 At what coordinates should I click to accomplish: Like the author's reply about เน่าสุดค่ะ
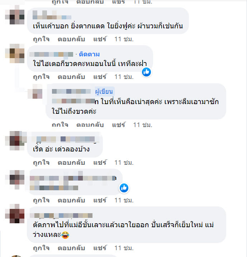pyautogui.click(x=60, y=125)
